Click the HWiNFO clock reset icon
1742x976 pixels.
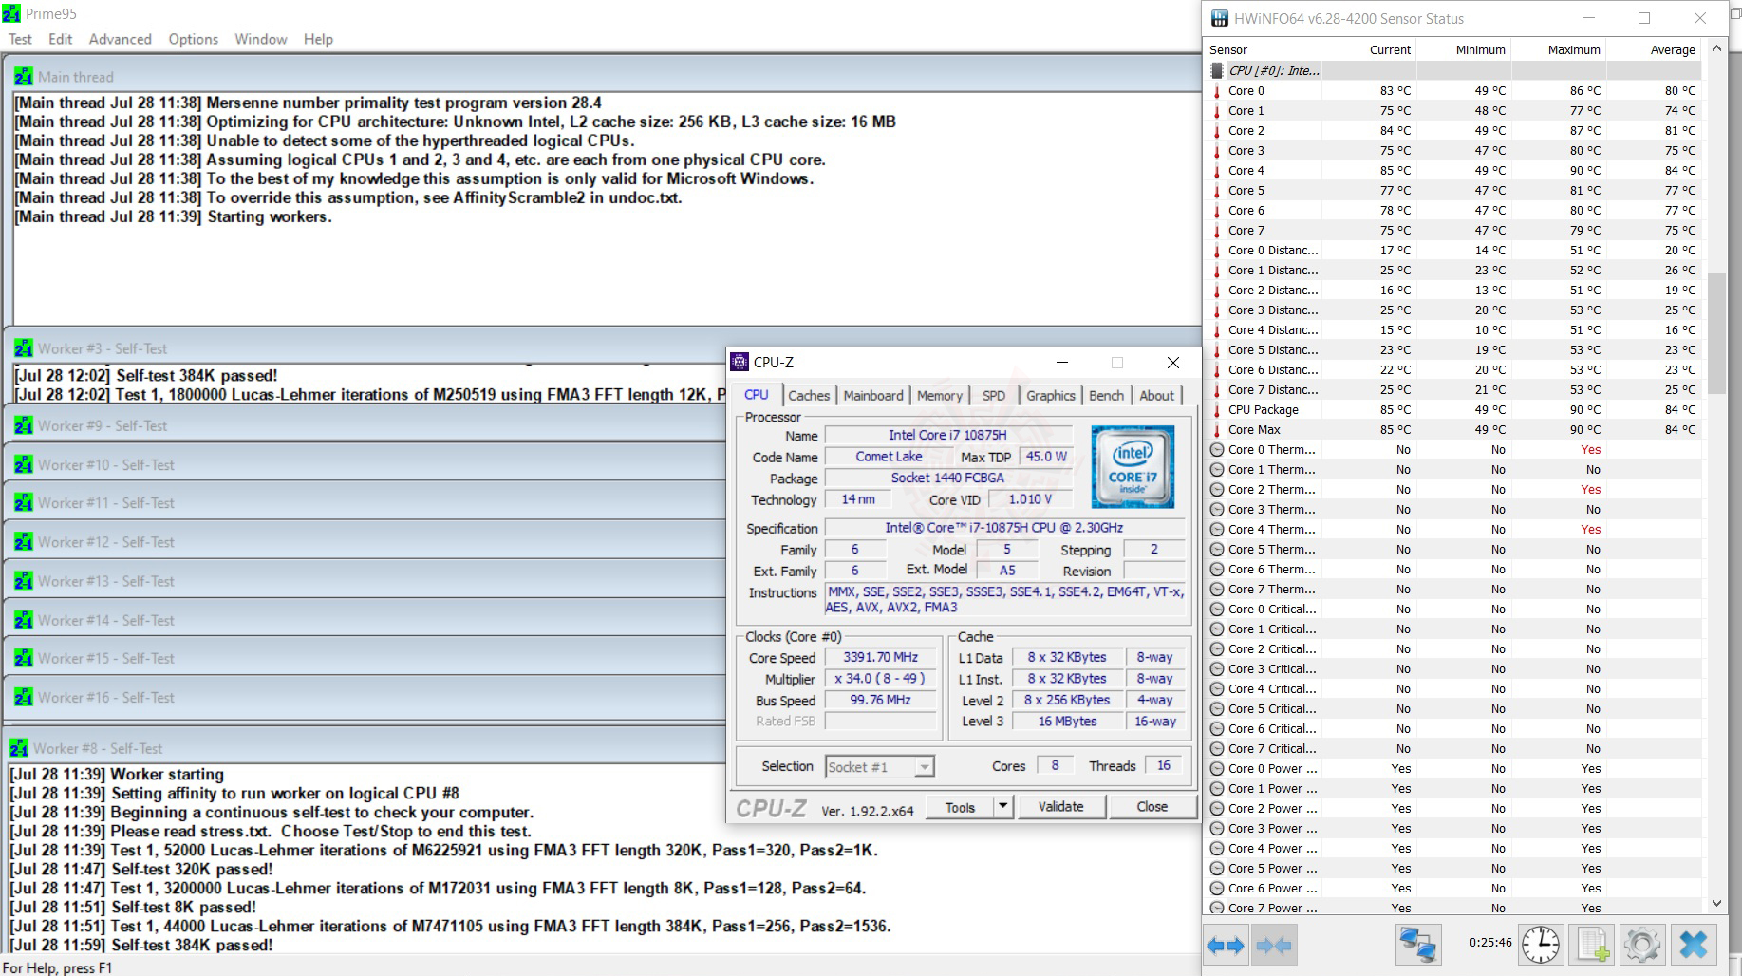[1540, 946]
